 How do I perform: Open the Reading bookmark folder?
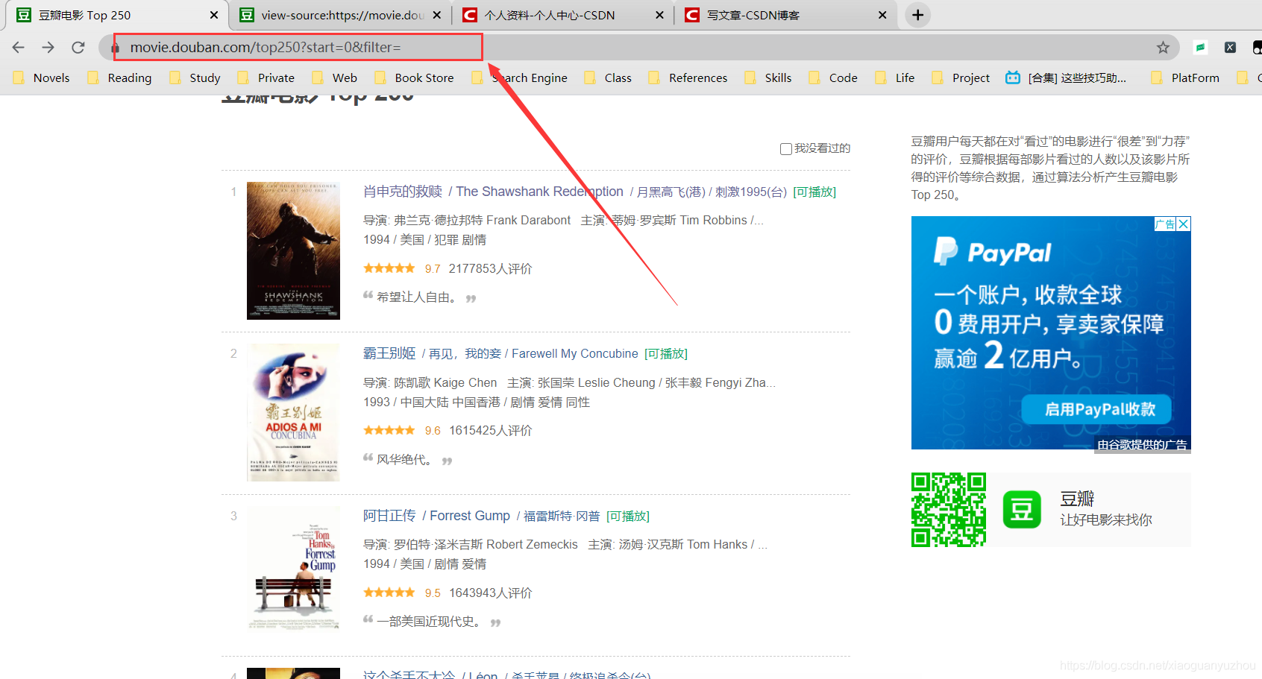(119, 78)
